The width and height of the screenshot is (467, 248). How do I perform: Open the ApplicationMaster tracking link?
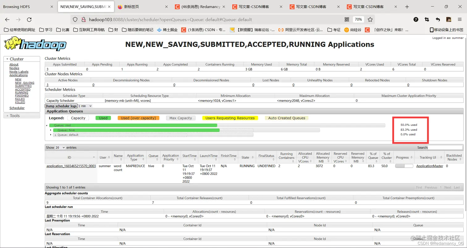[430, 166]
